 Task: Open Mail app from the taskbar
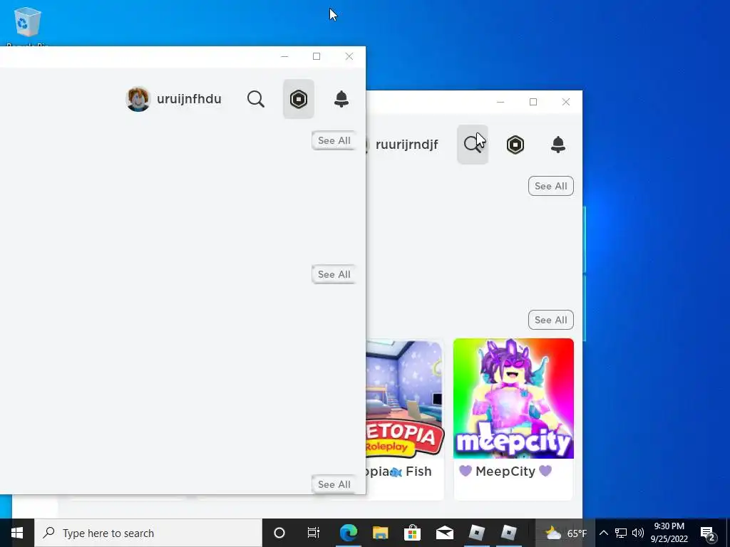445,533
